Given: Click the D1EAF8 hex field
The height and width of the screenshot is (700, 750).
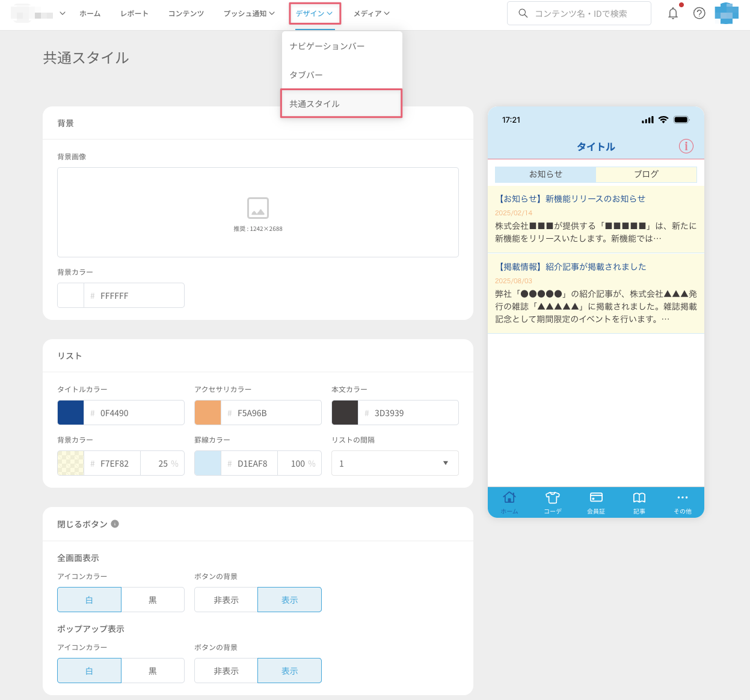Looking at the screenshot, I should [250, 463].
